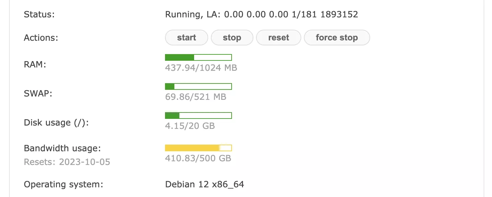Click the 4.15/20 GB disk value
492x197 pixels.
(190, 126)
